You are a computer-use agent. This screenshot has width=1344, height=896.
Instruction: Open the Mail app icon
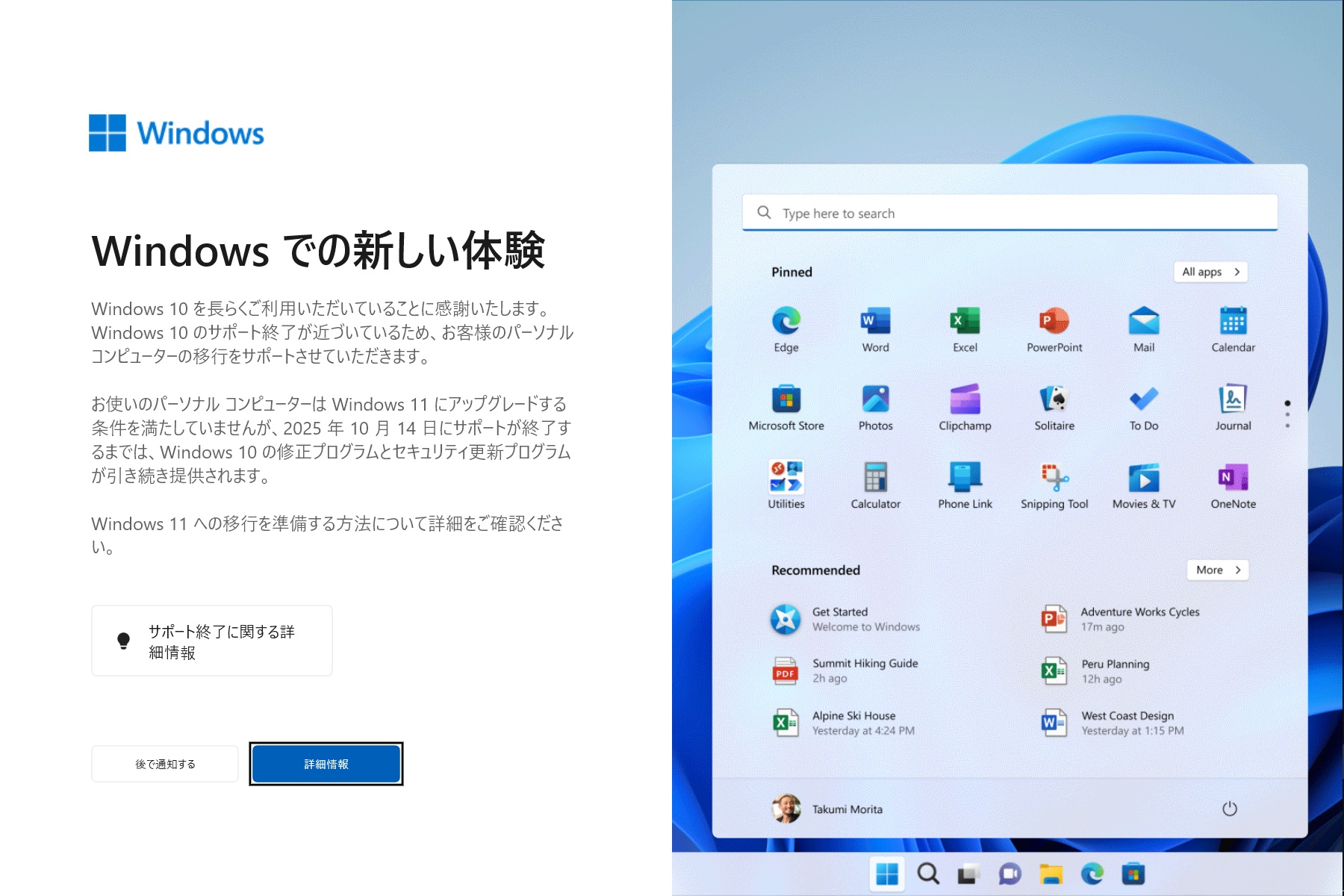tap(1144, 321)
